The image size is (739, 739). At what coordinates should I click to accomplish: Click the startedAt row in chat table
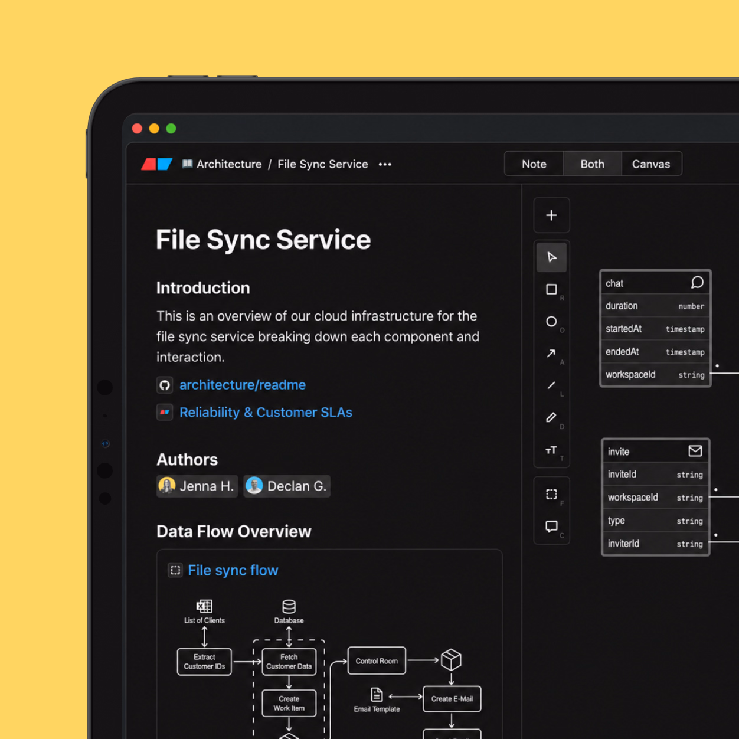point(655,329)
